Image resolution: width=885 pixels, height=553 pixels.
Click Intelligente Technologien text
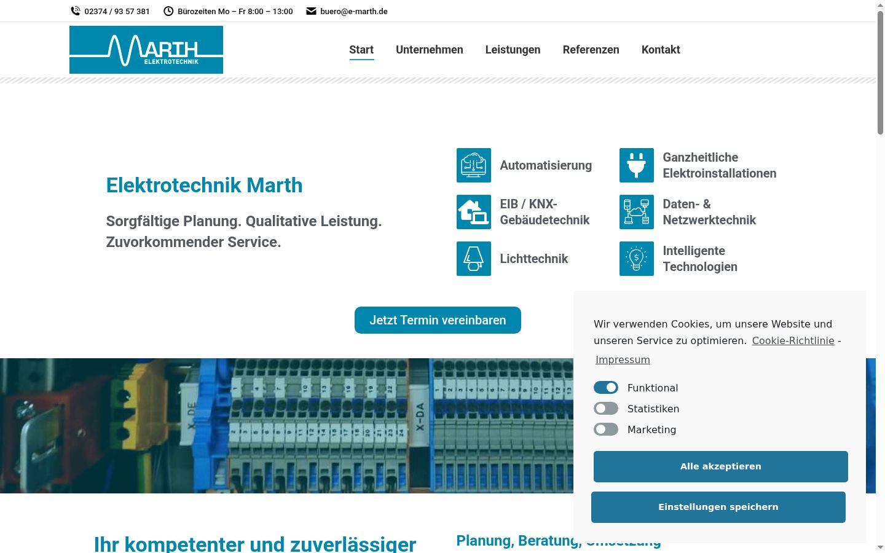700,259
